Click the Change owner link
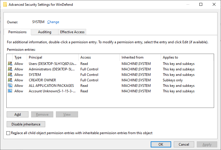The width and height of the screenshot is (221, 150). point(53,22)
